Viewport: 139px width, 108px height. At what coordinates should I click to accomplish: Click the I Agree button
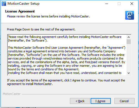pos(101,101)
